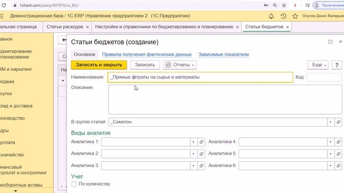Image resolution: width=344 pixels, height=193 pixels.
Task: Click the user name in the 1C header
Action: tap(323, 16)
